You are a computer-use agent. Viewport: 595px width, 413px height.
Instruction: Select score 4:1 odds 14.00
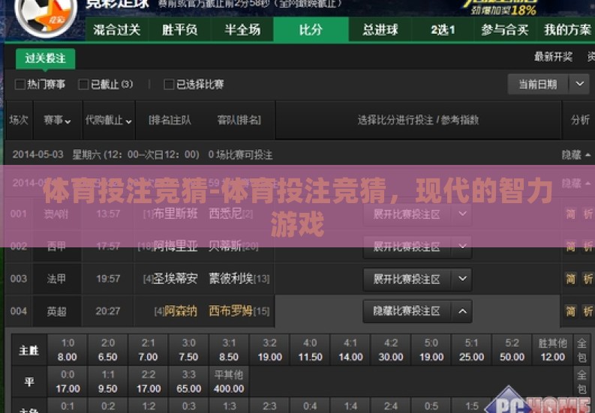pos(350,350)
